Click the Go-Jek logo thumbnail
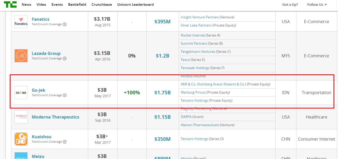The height and width of the screenshot is (159, 338). click(21, 93)
